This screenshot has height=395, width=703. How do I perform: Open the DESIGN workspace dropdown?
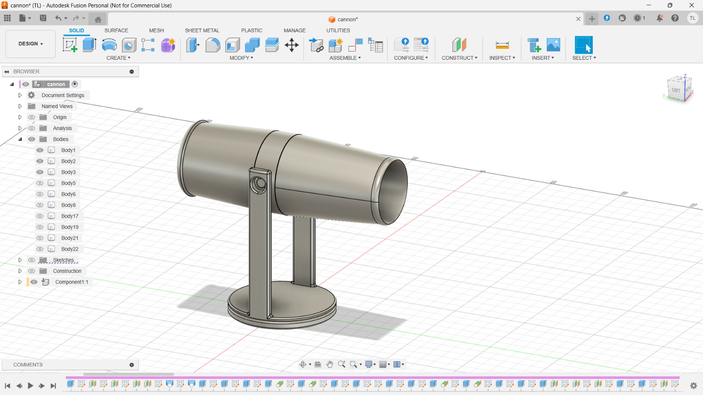coord(30,44)
